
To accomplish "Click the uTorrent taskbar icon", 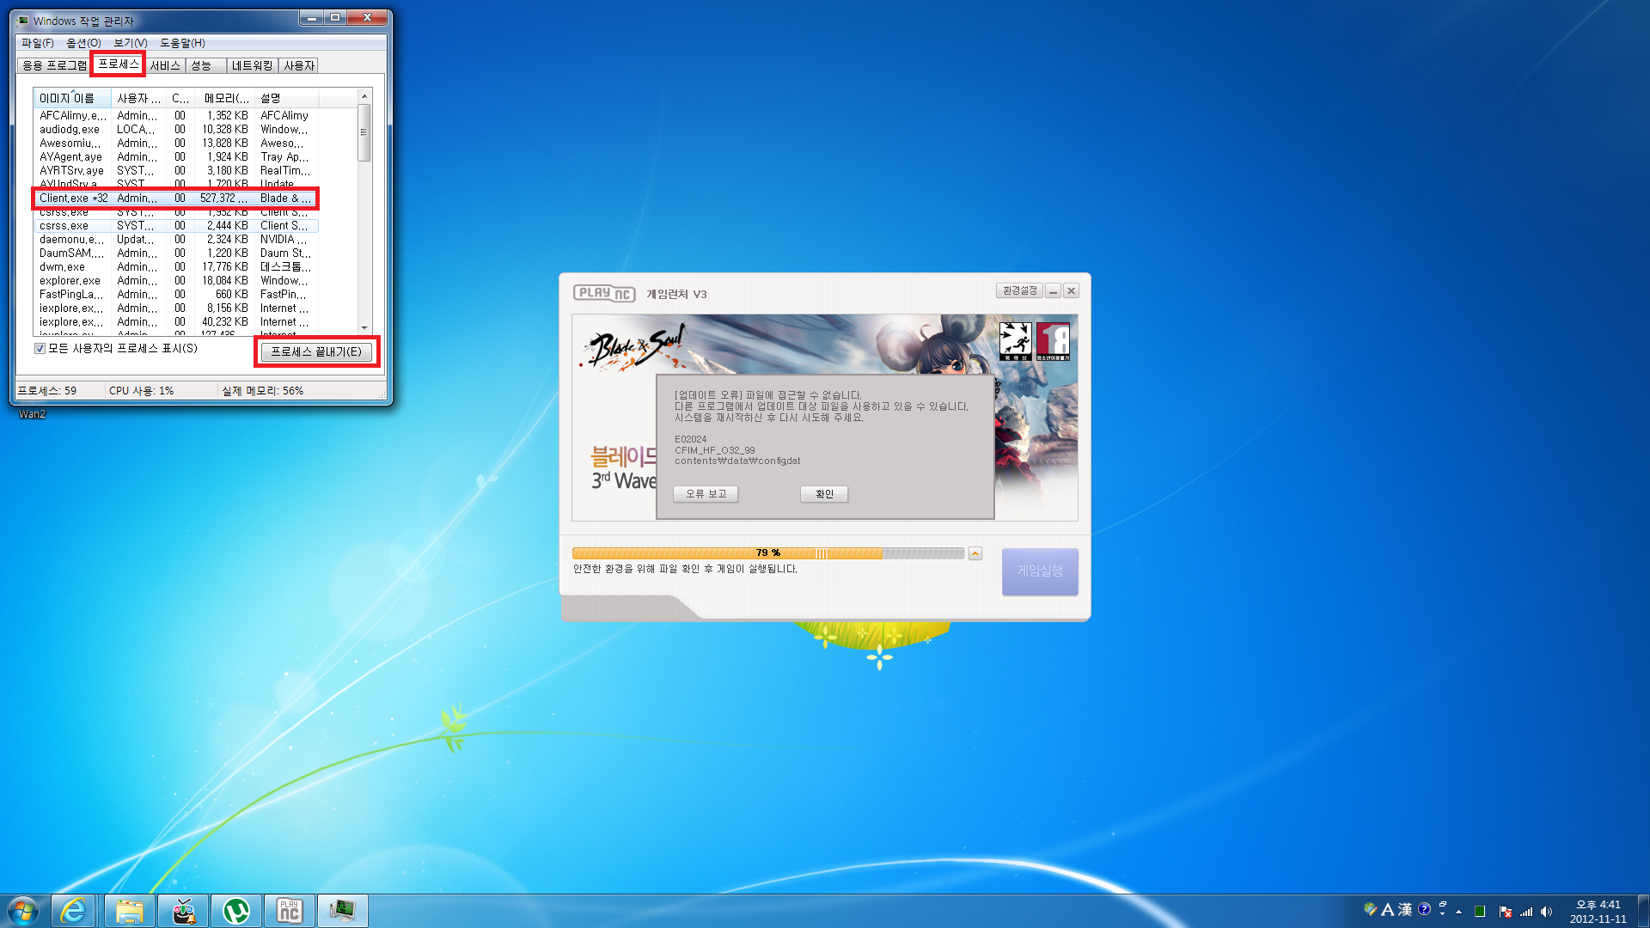I will [x=236, y=911].
